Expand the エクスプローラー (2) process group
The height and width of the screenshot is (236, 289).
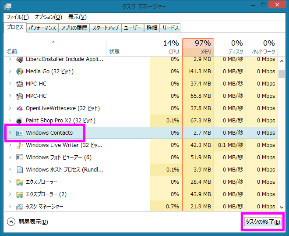(10, 194)
